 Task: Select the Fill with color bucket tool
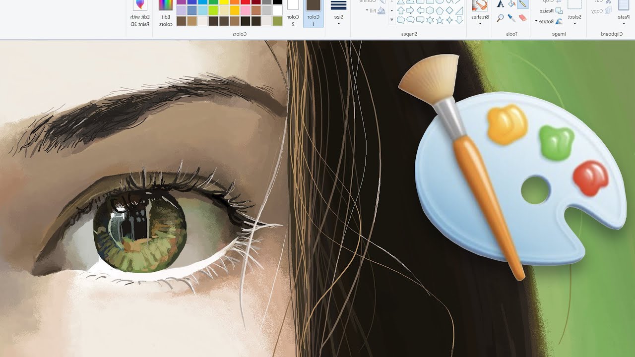[512, 3]
